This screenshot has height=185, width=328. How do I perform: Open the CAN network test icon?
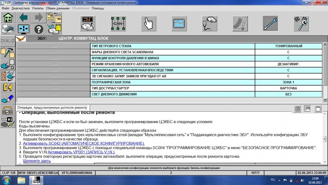click(x=118, y=24)
